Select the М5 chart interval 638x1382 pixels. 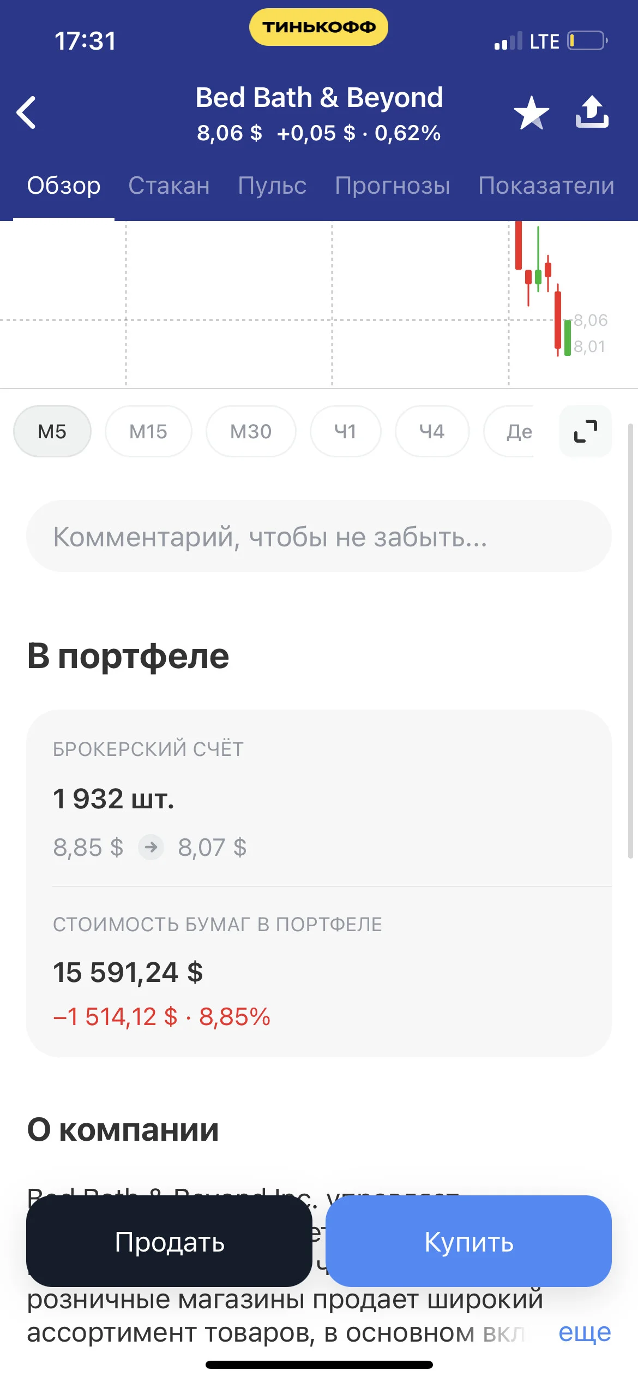(x=52, y=431)
